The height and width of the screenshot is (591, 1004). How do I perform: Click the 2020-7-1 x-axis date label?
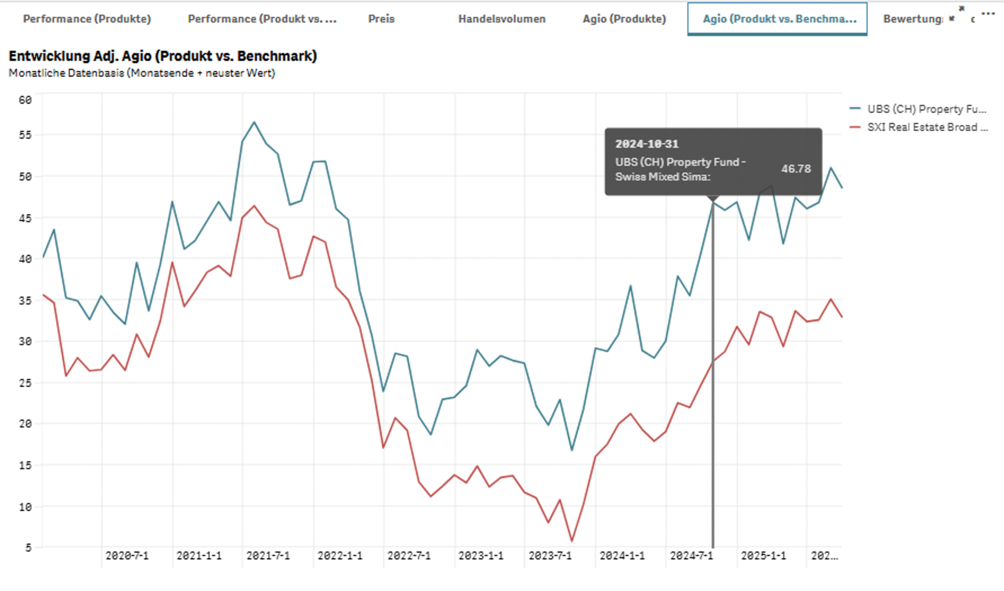(127, 556)
